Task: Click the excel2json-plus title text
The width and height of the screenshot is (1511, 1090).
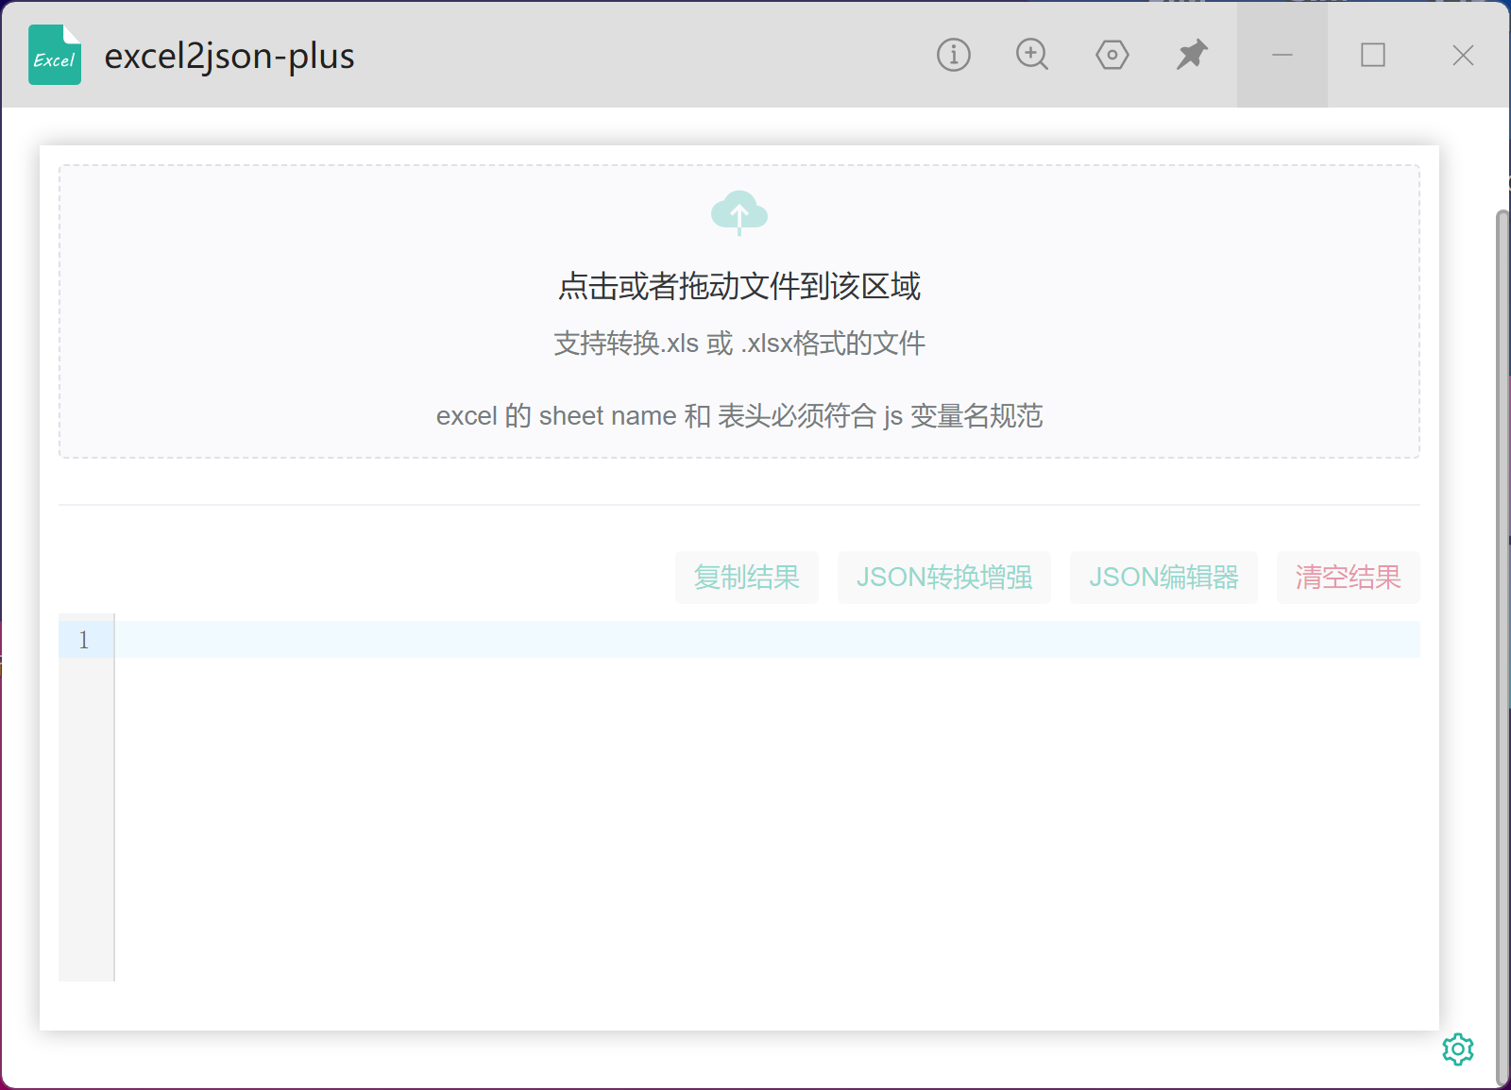Action: click(x=229, y=56)
